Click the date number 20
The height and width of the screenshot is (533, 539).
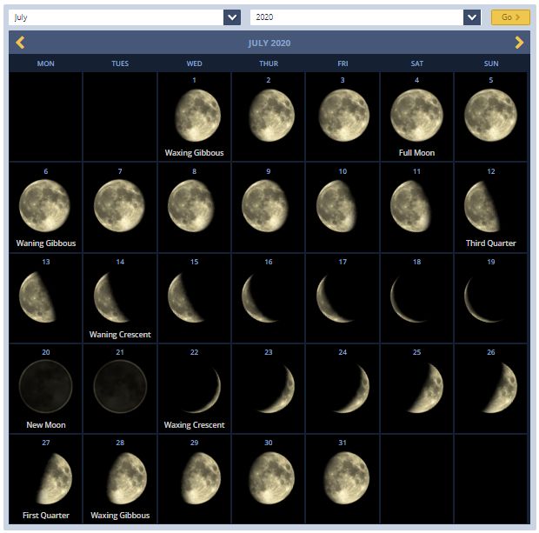coord(46,352)
